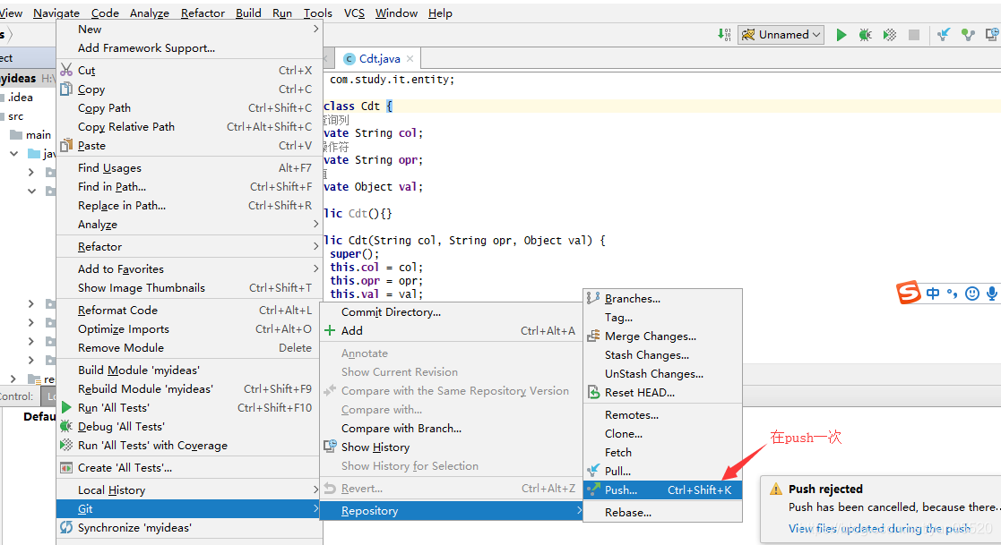
Task: Open the Git submenu entry
Action: pyautogui.click(x=189, y=508)
